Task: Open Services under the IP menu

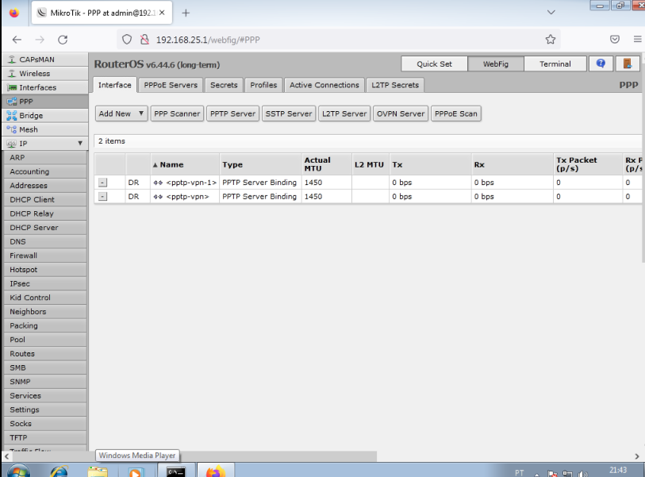Action: (45, 395)
